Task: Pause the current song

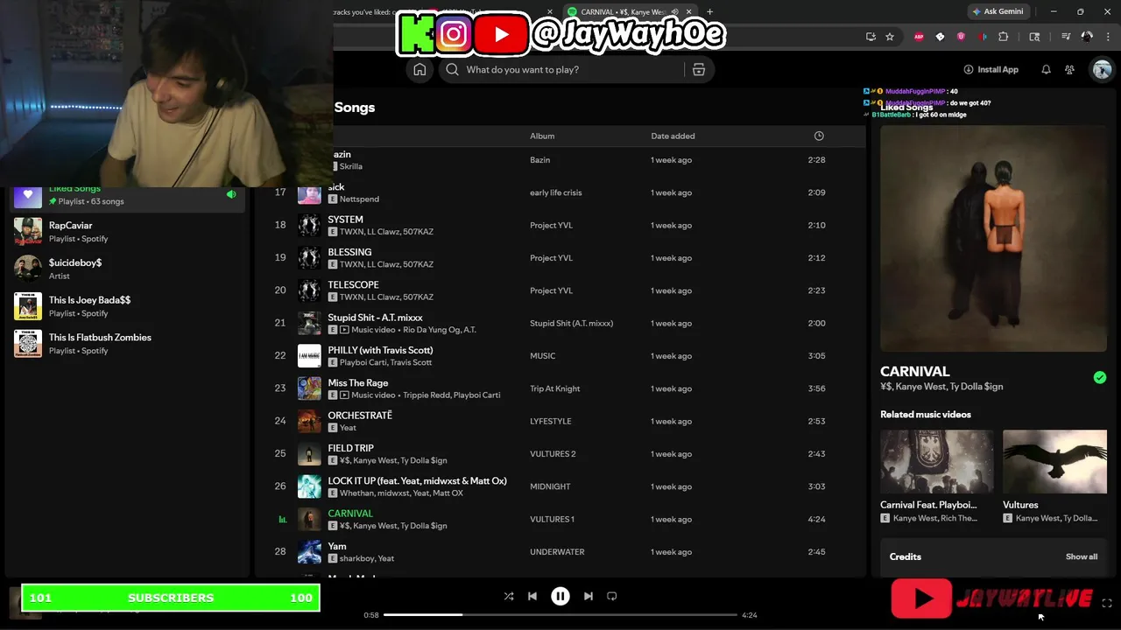Action: (560, 597)
